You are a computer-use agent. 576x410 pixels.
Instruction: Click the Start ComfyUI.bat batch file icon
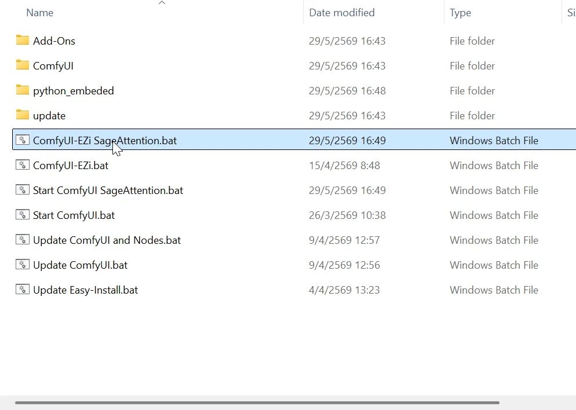[23, 215]
